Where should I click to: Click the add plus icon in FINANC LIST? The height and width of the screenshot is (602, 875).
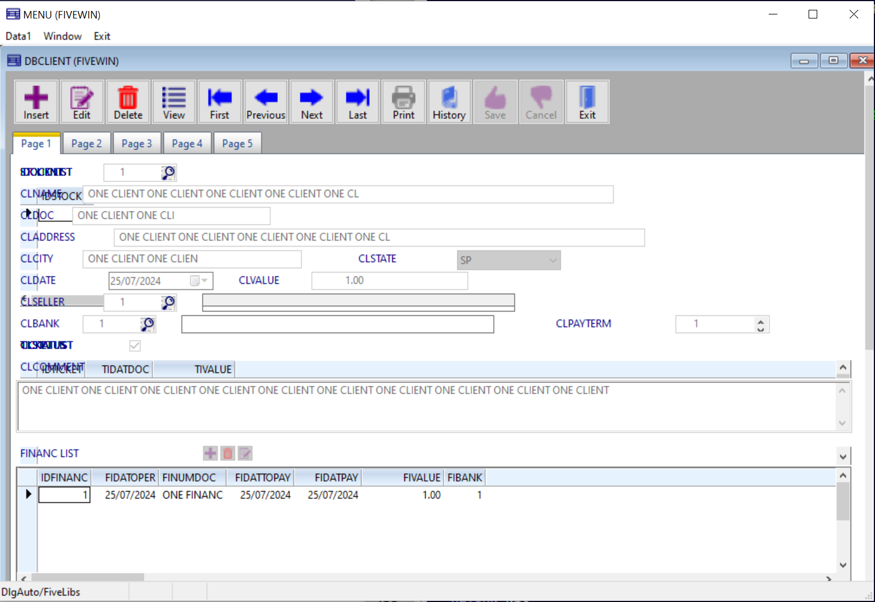coord(210,454)
